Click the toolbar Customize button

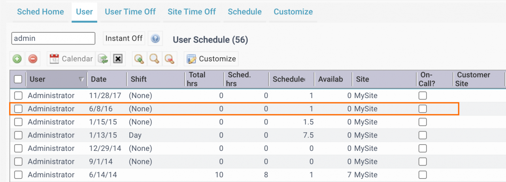tap(211, 59)
